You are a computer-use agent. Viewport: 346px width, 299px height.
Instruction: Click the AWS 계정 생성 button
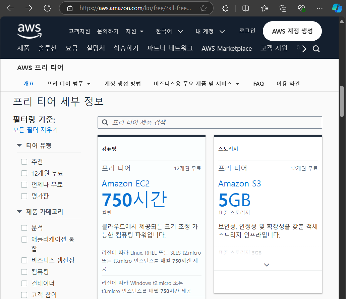pos(292,31)
